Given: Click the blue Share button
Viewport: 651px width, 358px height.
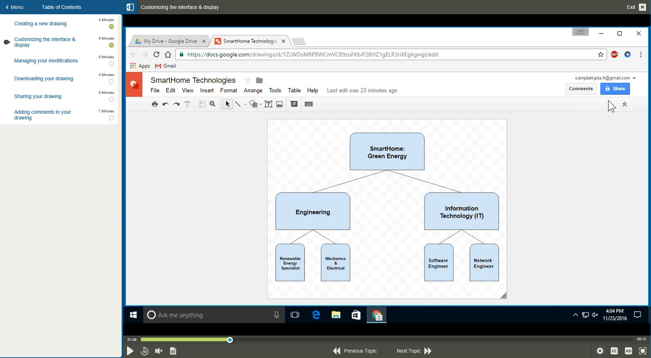Looking at the screenshot, I should pyautogui.click(x=615, y=89).
